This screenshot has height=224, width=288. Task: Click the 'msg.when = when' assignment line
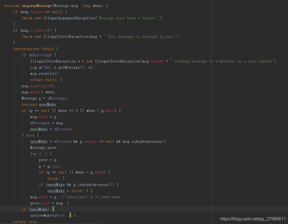pyautogui.click(x=38, y=92)
